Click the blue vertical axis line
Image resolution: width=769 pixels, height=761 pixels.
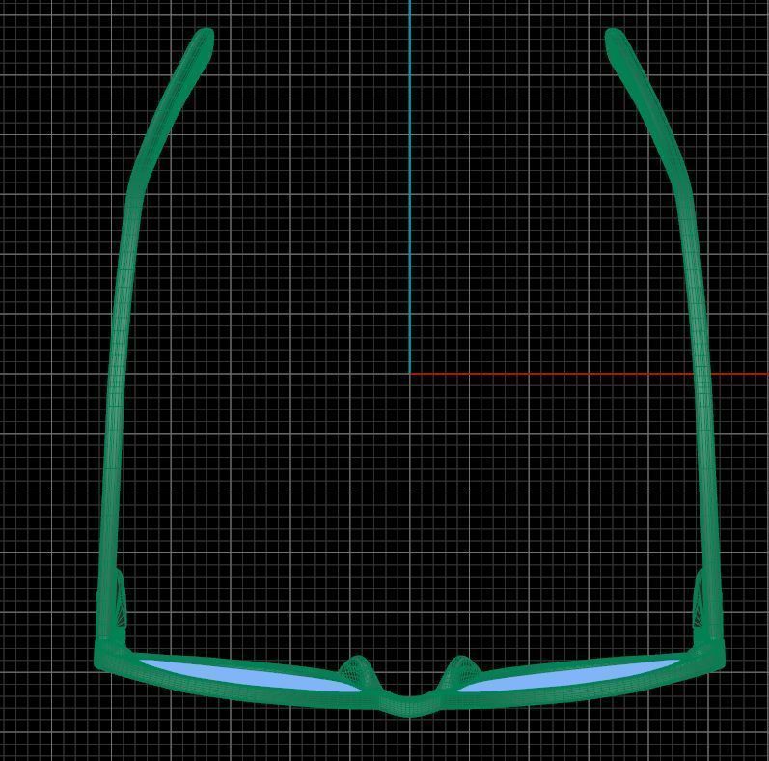point(410,186)
